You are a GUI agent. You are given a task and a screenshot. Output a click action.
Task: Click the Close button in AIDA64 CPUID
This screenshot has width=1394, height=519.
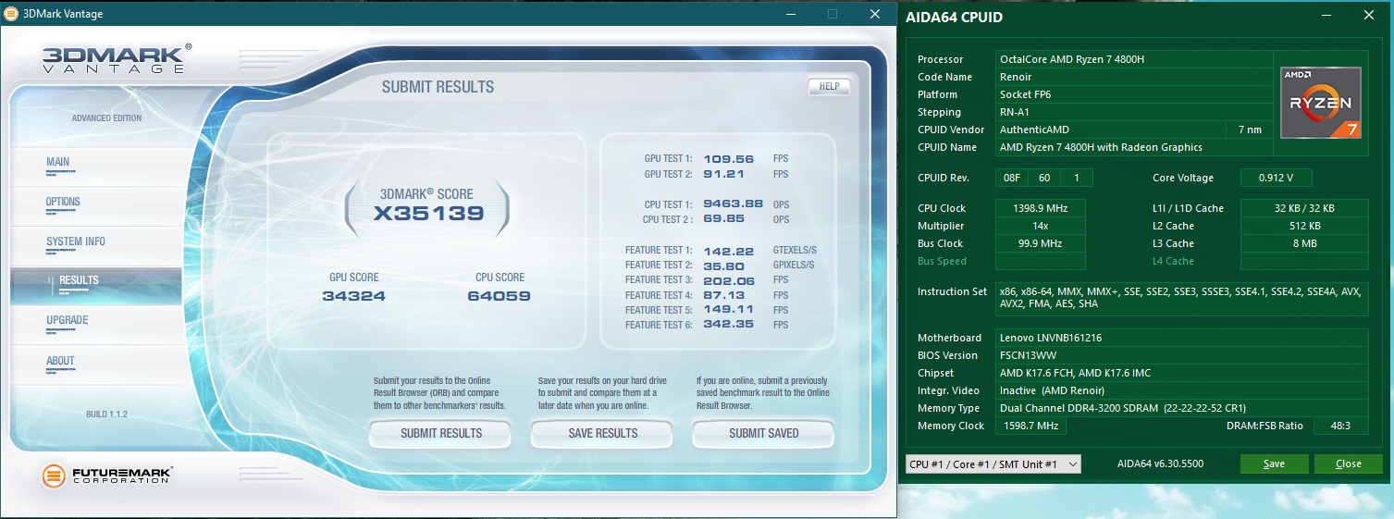(x=1348, y=463)
